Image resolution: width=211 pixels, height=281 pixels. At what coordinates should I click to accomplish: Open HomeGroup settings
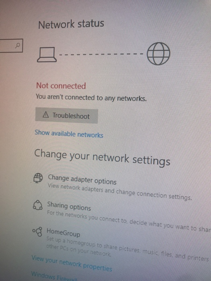(64, 232)
